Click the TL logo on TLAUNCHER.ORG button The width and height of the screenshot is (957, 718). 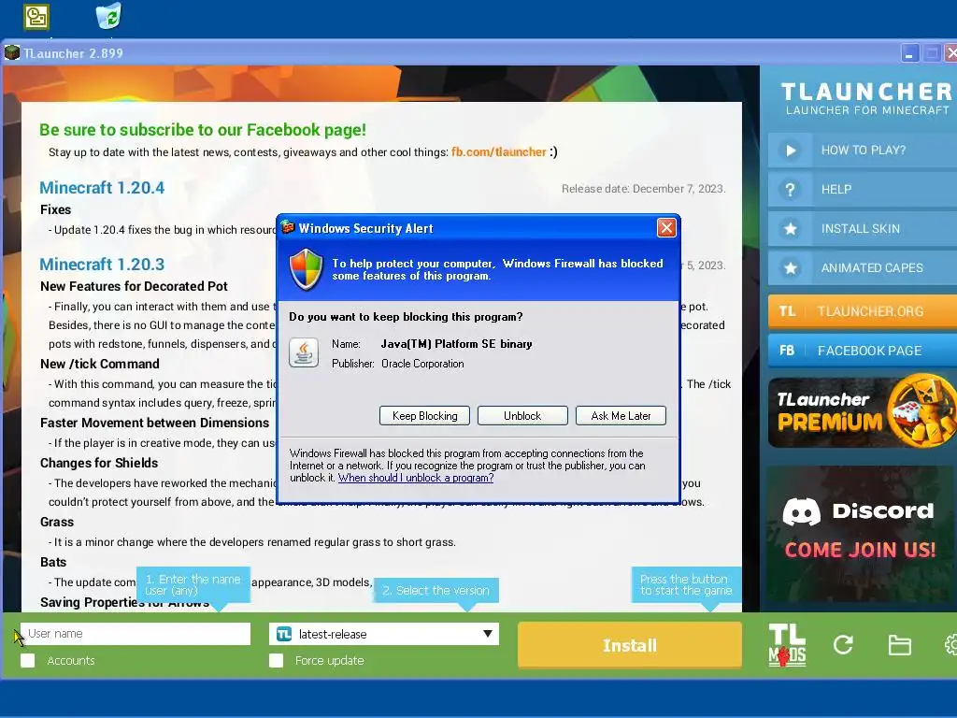coord(787,311)
